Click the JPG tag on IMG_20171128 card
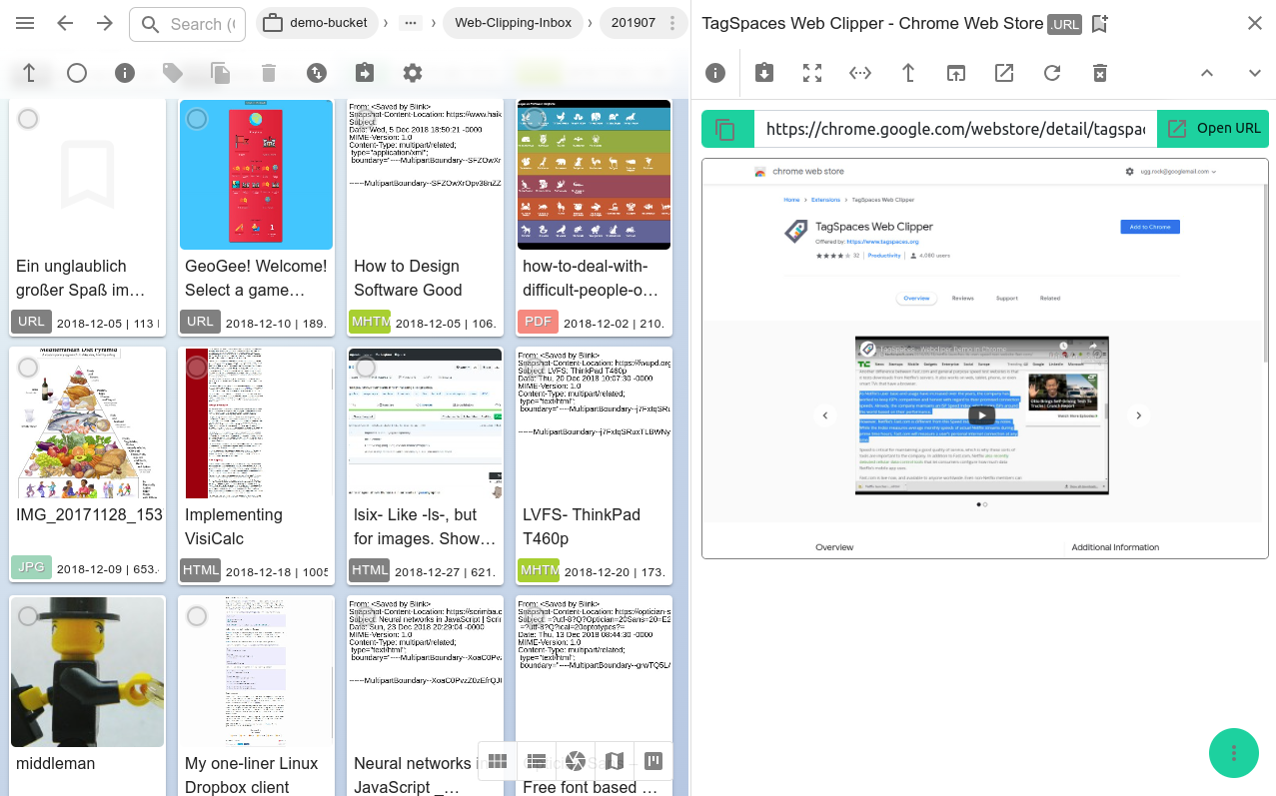The image size is (1276, 796). [31, 567]
